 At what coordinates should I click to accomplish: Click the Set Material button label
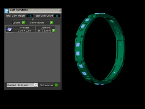tap(47, 85)
